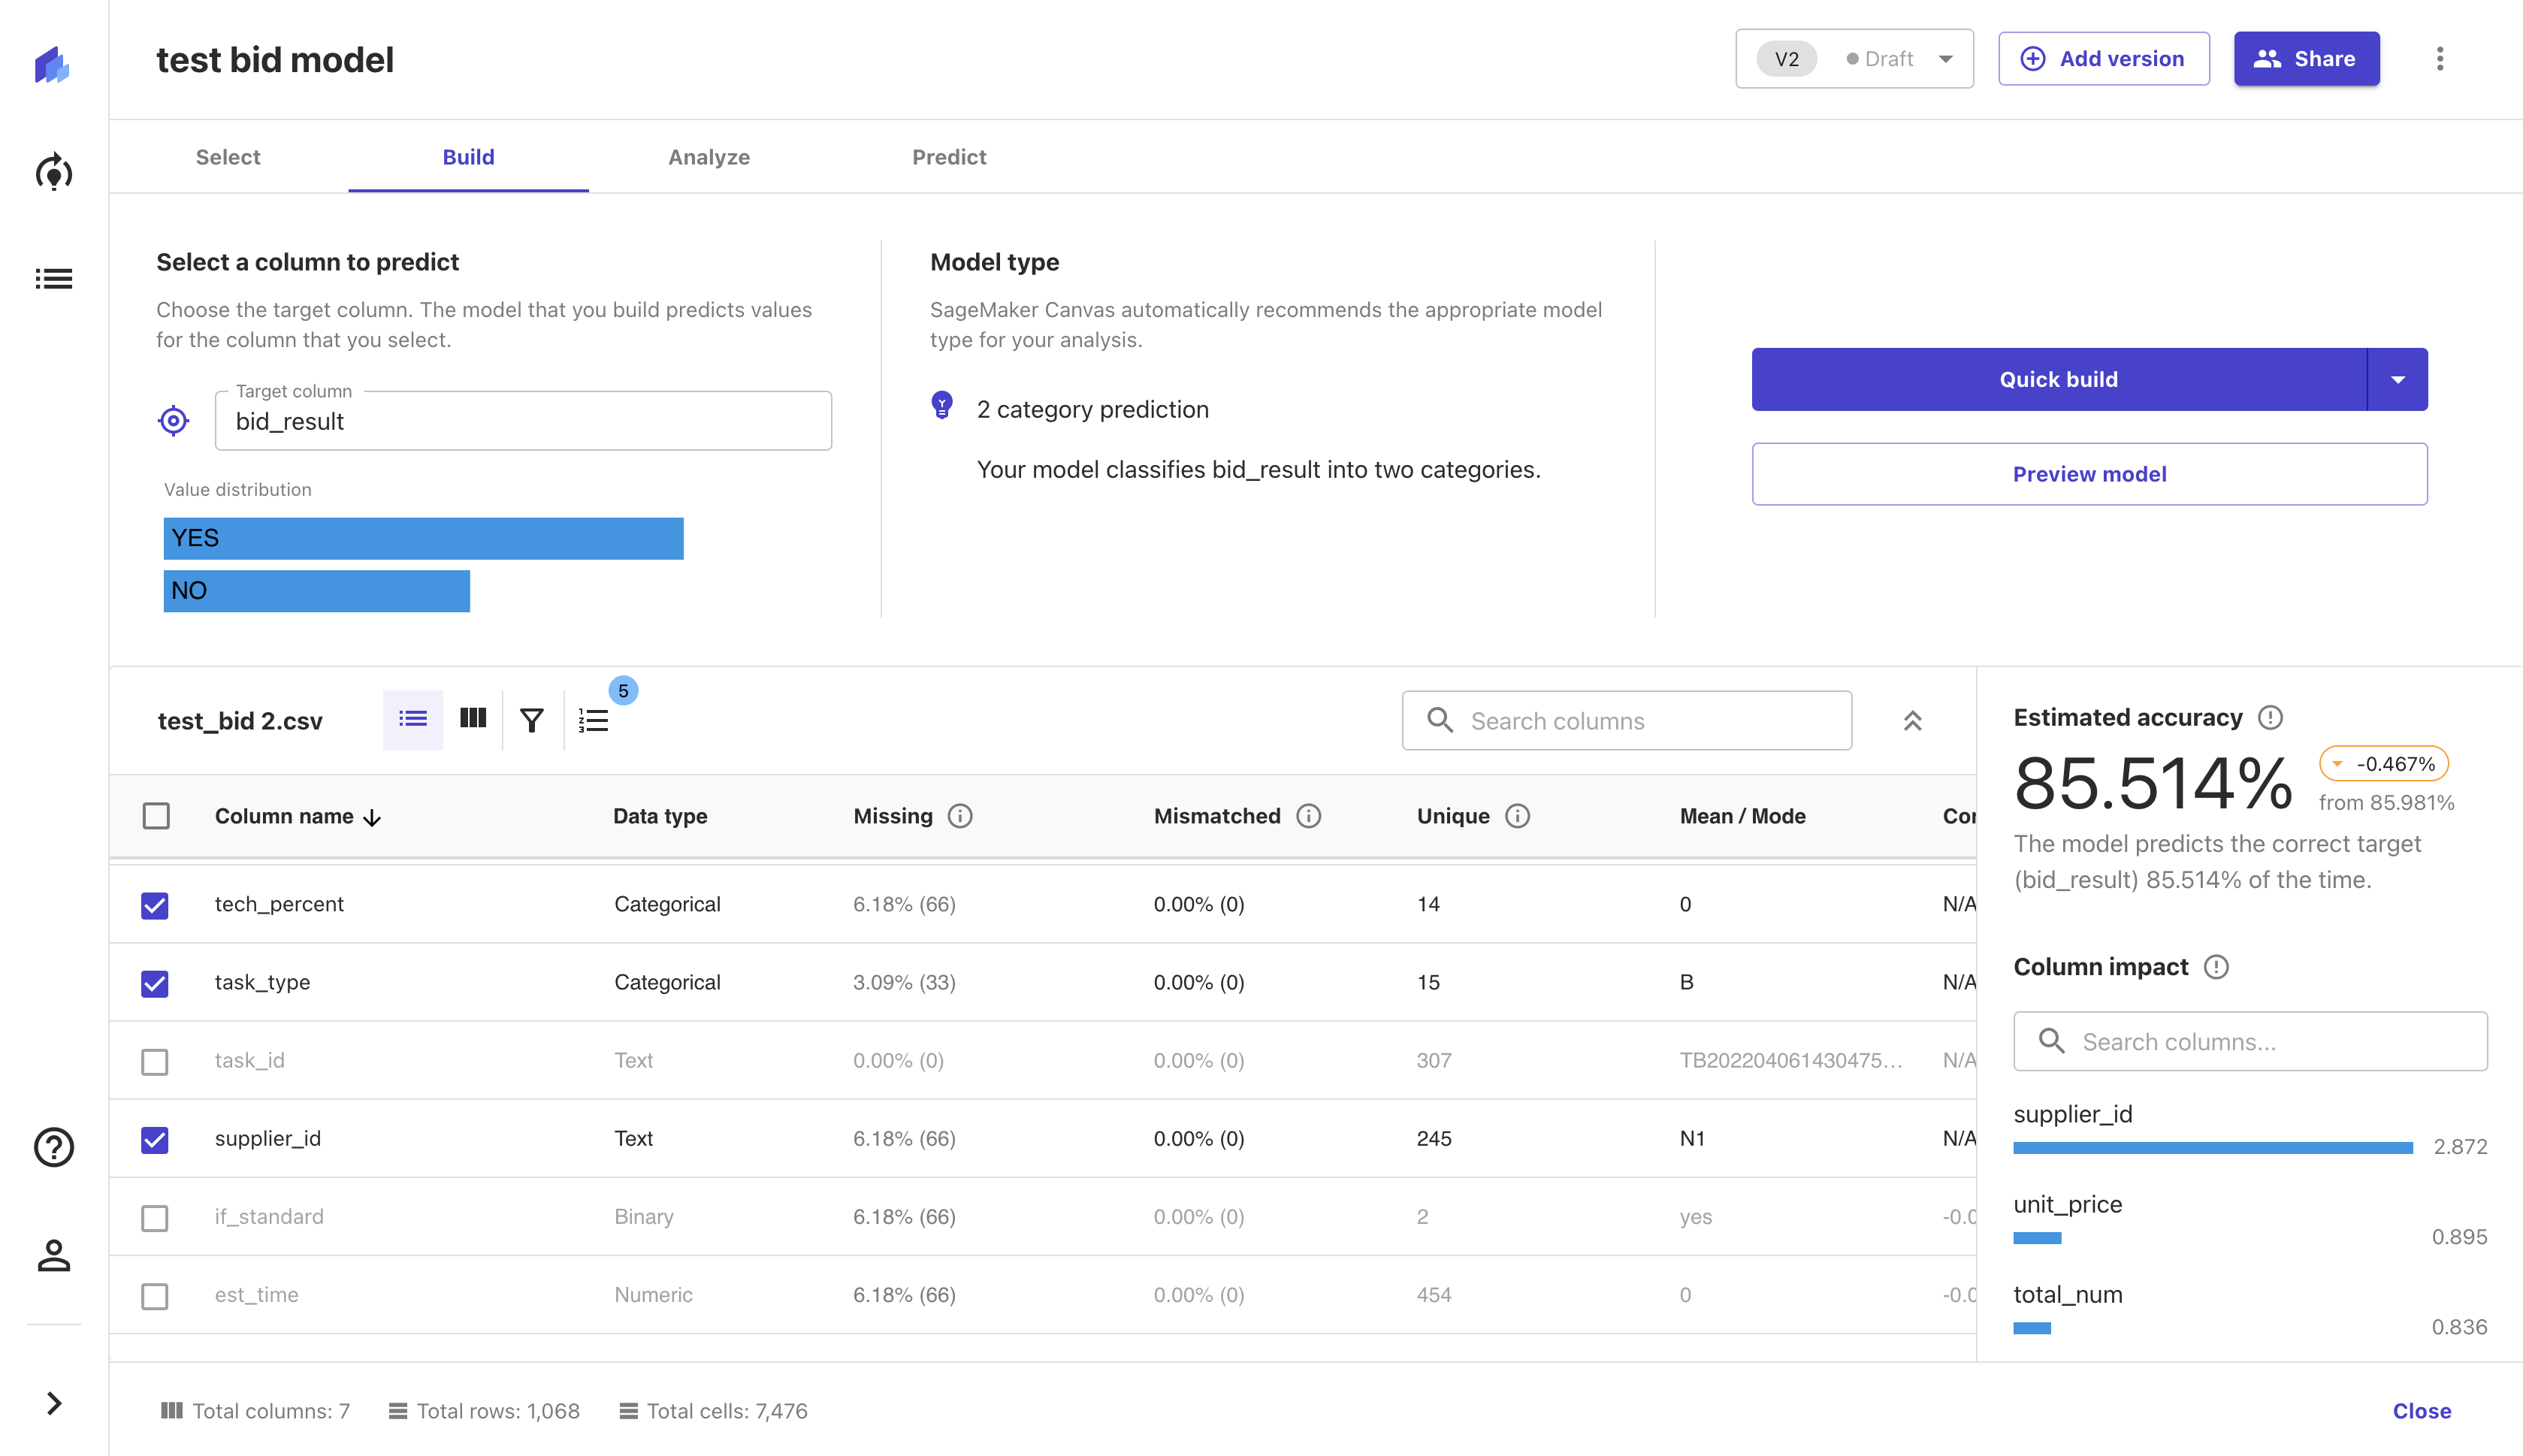Expand V2 Draft version dropdown

[1945, 59]
